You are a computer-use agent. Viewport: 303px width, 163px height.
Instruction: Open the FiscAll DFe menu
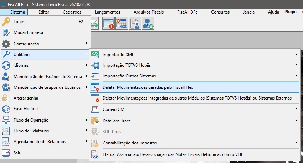pyautogui.click(x=188, y=12)
